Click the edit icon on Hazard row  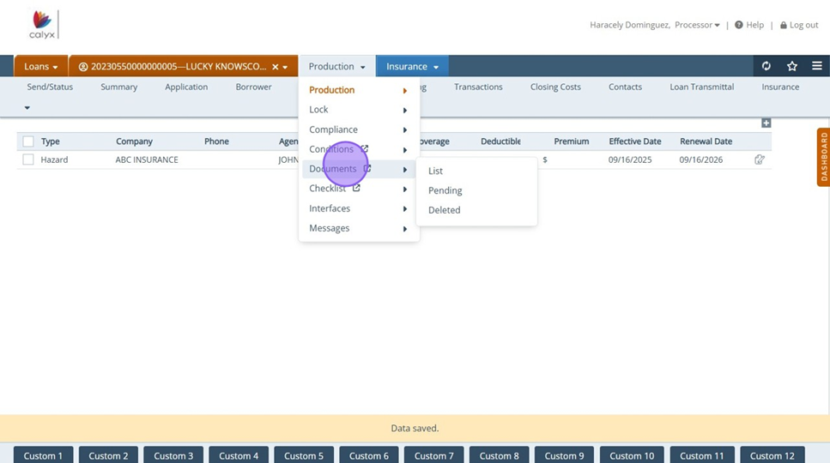tap(759, 159)
